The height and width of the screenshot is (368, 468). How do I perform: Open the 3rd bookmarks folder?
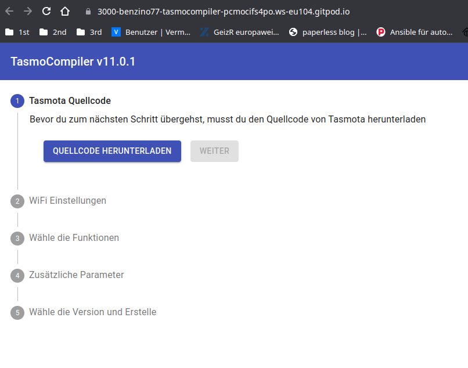[89, 32]
